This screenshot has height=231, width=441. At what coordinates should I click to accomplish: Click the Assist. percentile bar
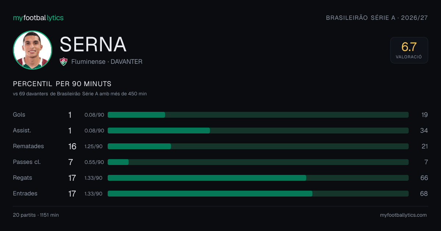[x=258, y=131]
